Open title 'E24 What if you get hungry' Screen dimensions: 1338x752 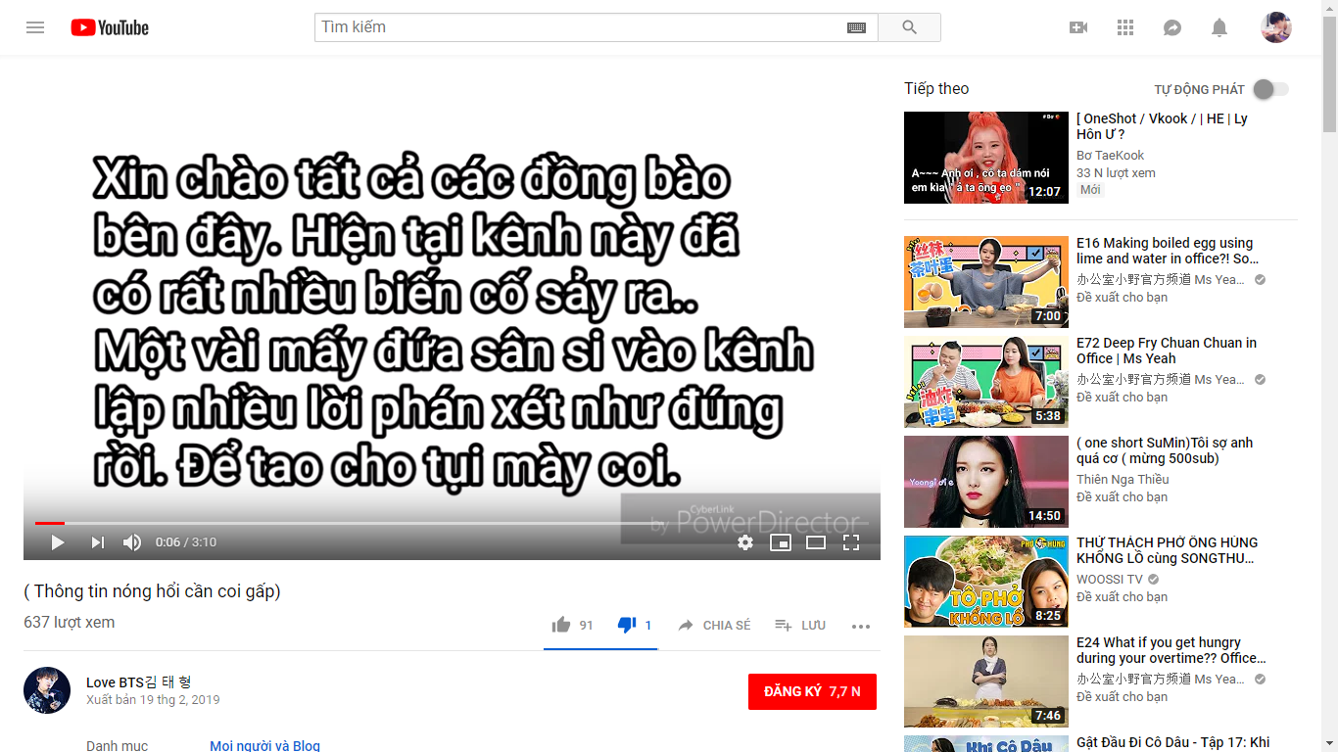click(1171, 650)
